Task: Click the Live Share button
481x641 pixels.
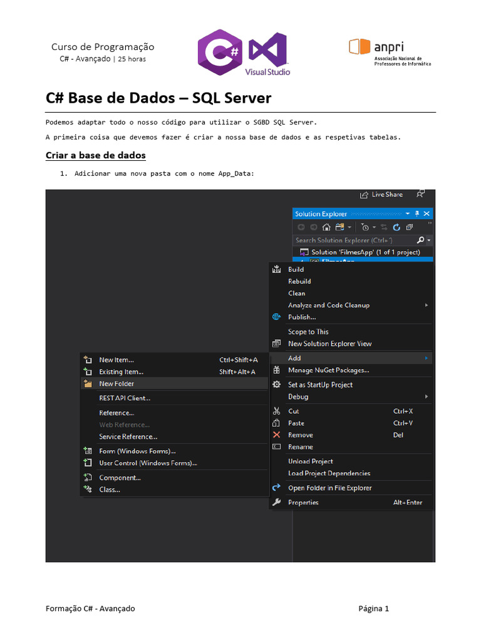Action: [381, 195]
